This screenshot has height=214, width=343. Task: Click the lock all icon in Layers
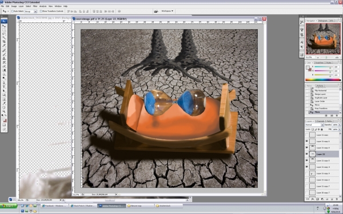(321, 130)
